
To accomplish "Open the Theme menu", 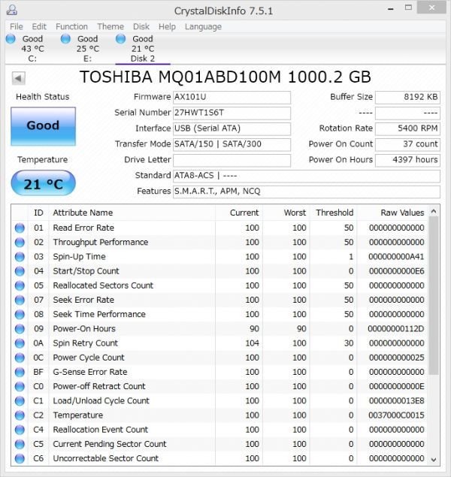I will [x=110, y=27].
